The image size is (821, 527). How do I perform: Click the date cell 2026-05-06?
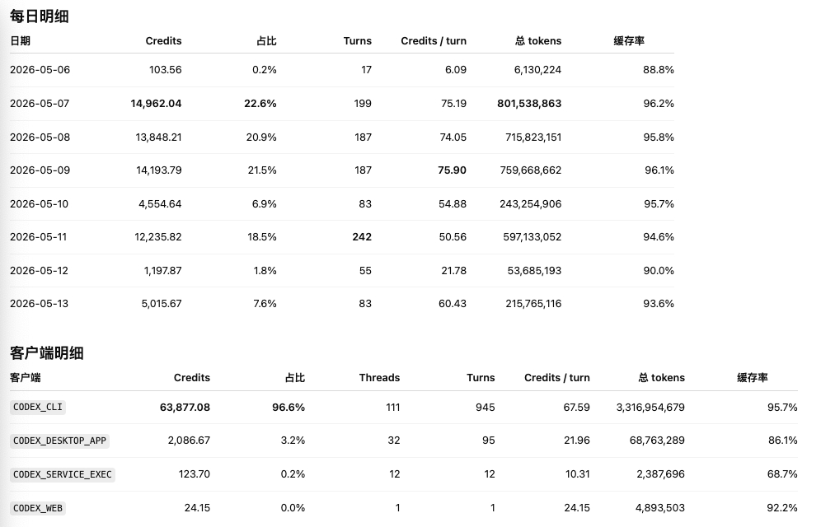40,69
